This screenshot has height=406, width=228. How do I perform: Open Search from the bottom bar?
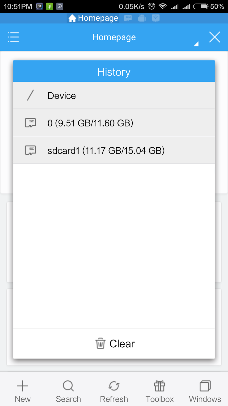[68, 391]
